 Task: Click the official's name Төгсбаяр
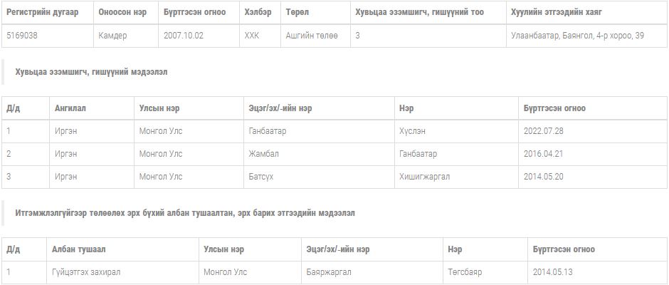point(465,272)
